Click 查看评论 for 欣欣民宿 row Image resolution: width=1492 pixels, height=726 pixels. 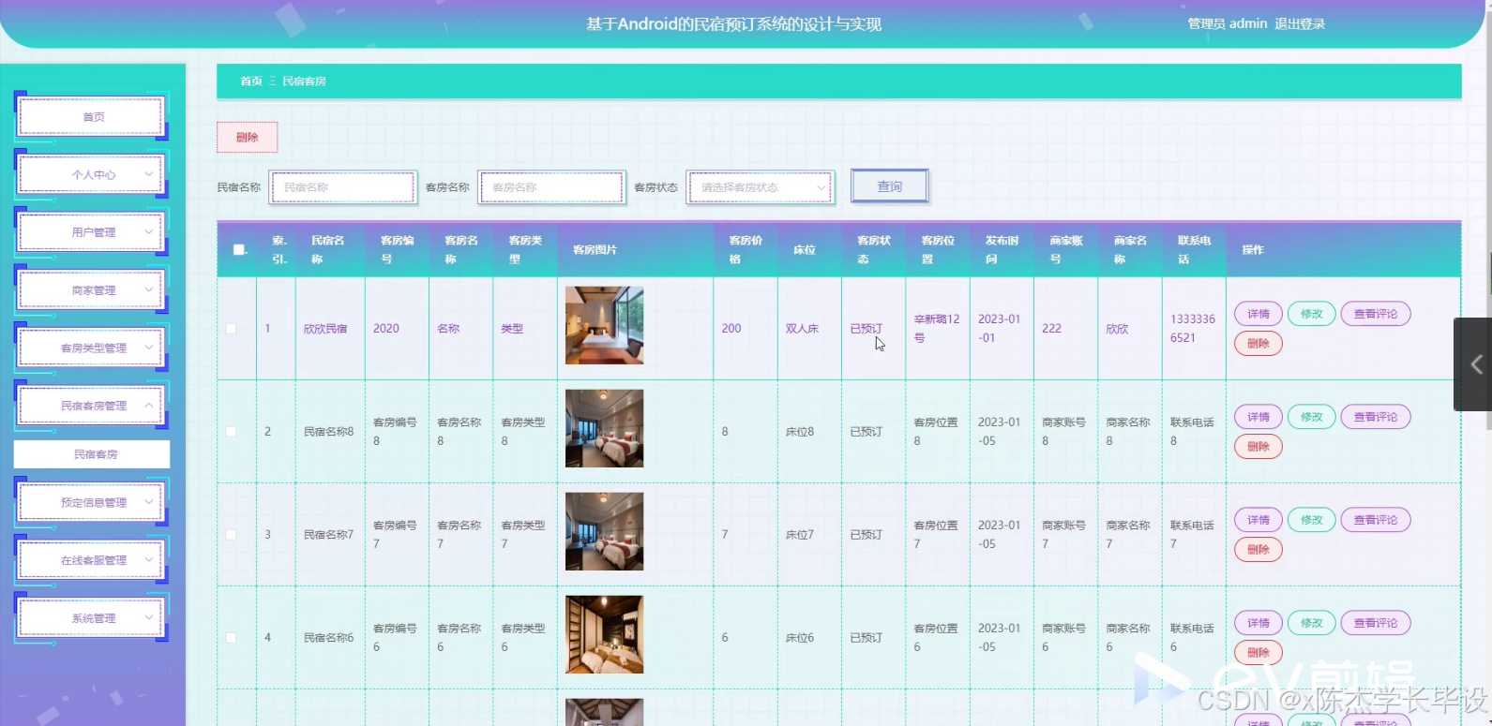click(x=1376, y=315)
